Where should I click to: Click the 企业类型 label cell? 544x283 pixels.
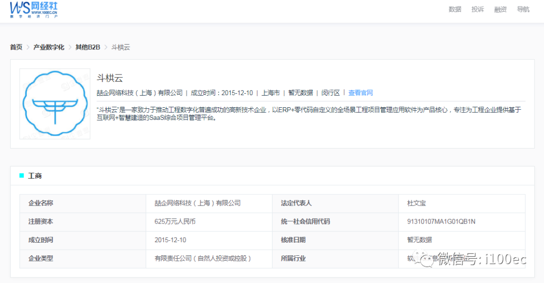[83, 258]
